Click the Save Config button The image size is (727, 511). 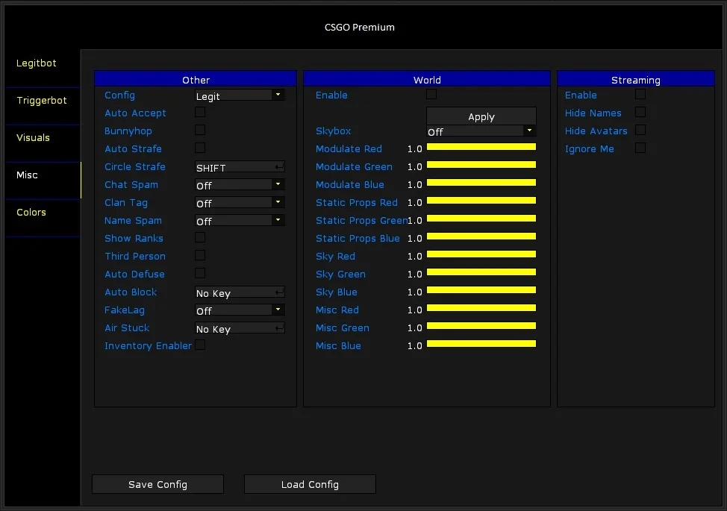click(157, 484)
